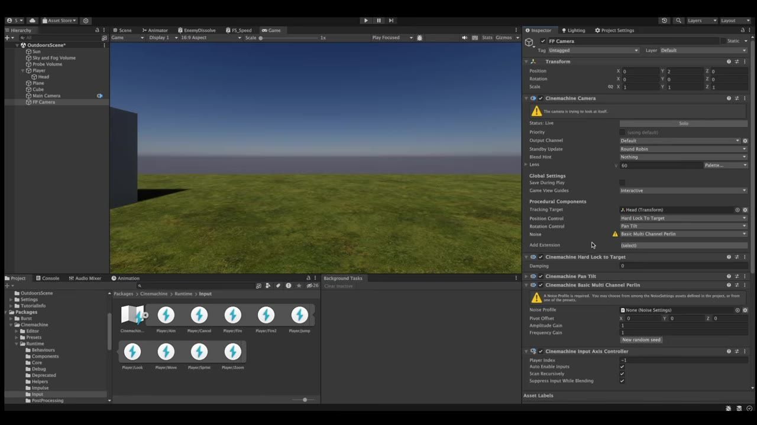Viewport: 757px width, 425px height.
Task: Select the Player/Look input action asset
Action: (132, 356)
